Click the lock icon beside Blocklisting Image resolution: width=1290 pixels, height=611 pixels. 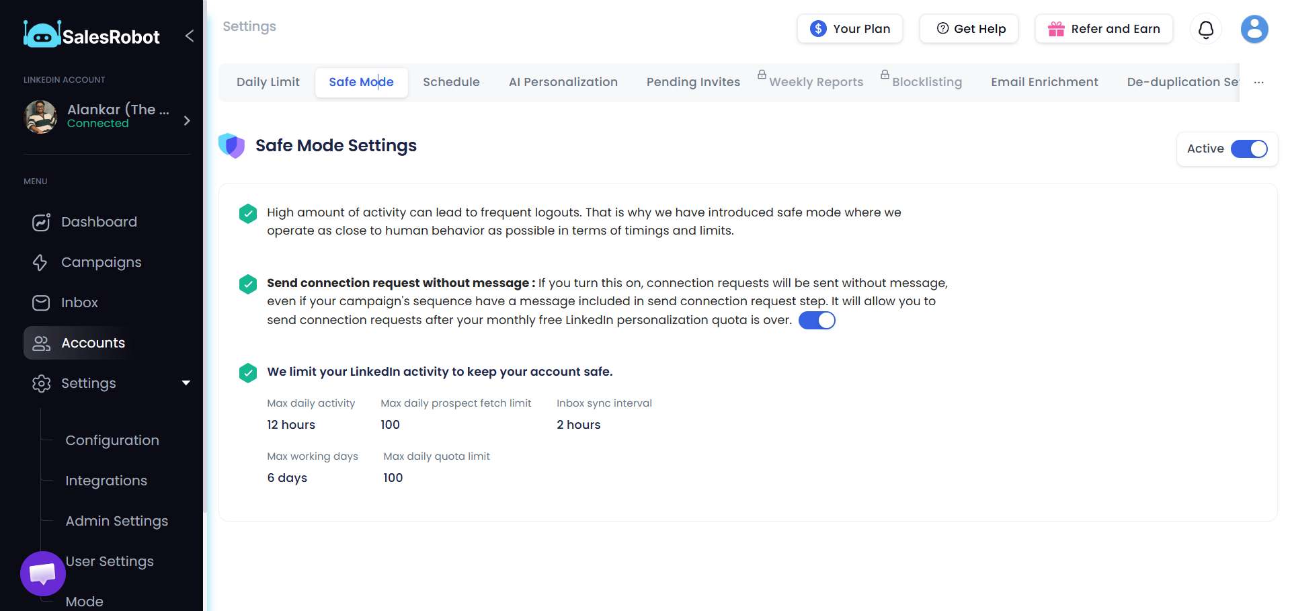[885, 74]
